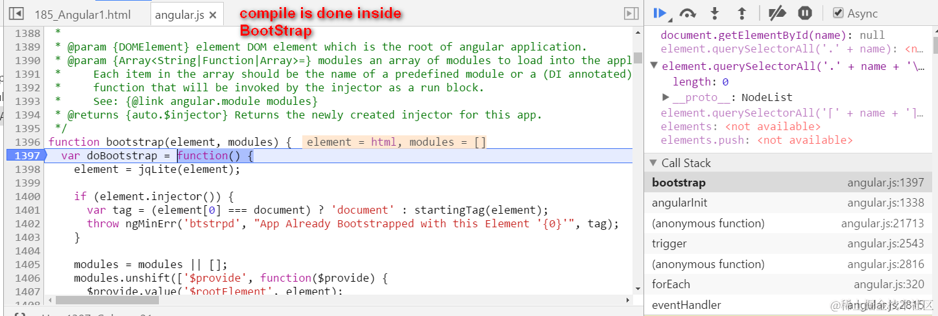Click the 'elements.push' watch expression
This screenshot has height=316, width=938.
pos(756,140)
